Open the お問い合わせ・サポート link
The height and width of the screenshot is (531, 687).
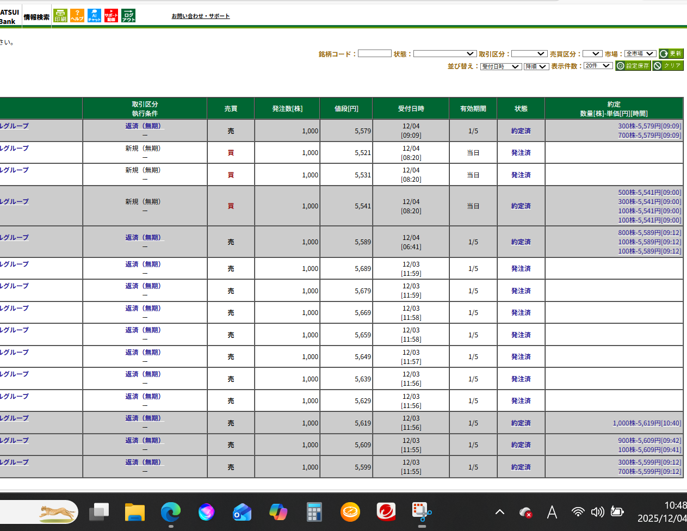click(200, 16)
